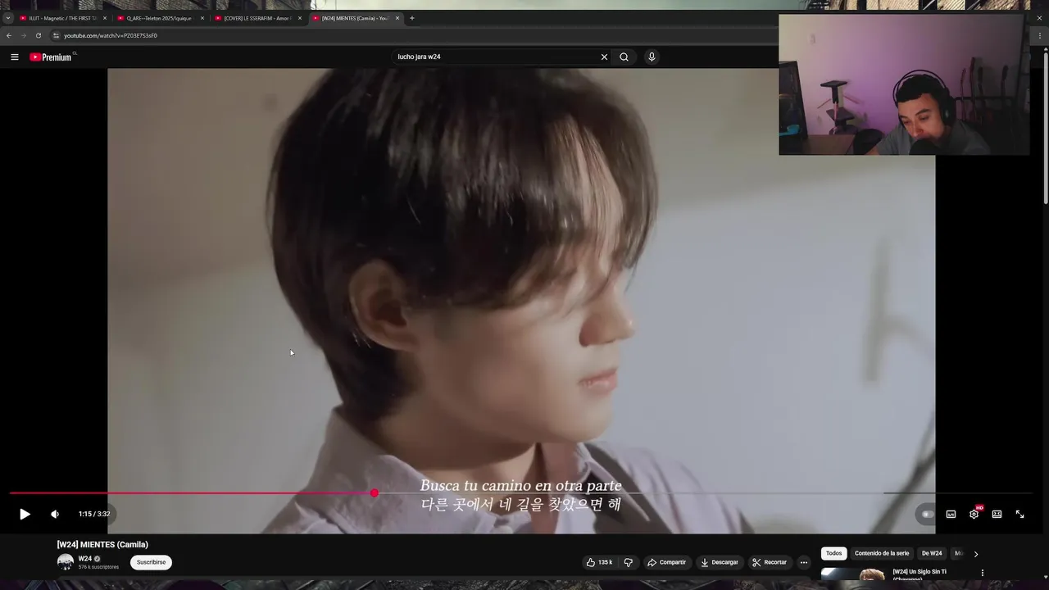Expand the tab search dropdown
The image size is (1049, 590).
pyautogui.click(x=8, y=18)
